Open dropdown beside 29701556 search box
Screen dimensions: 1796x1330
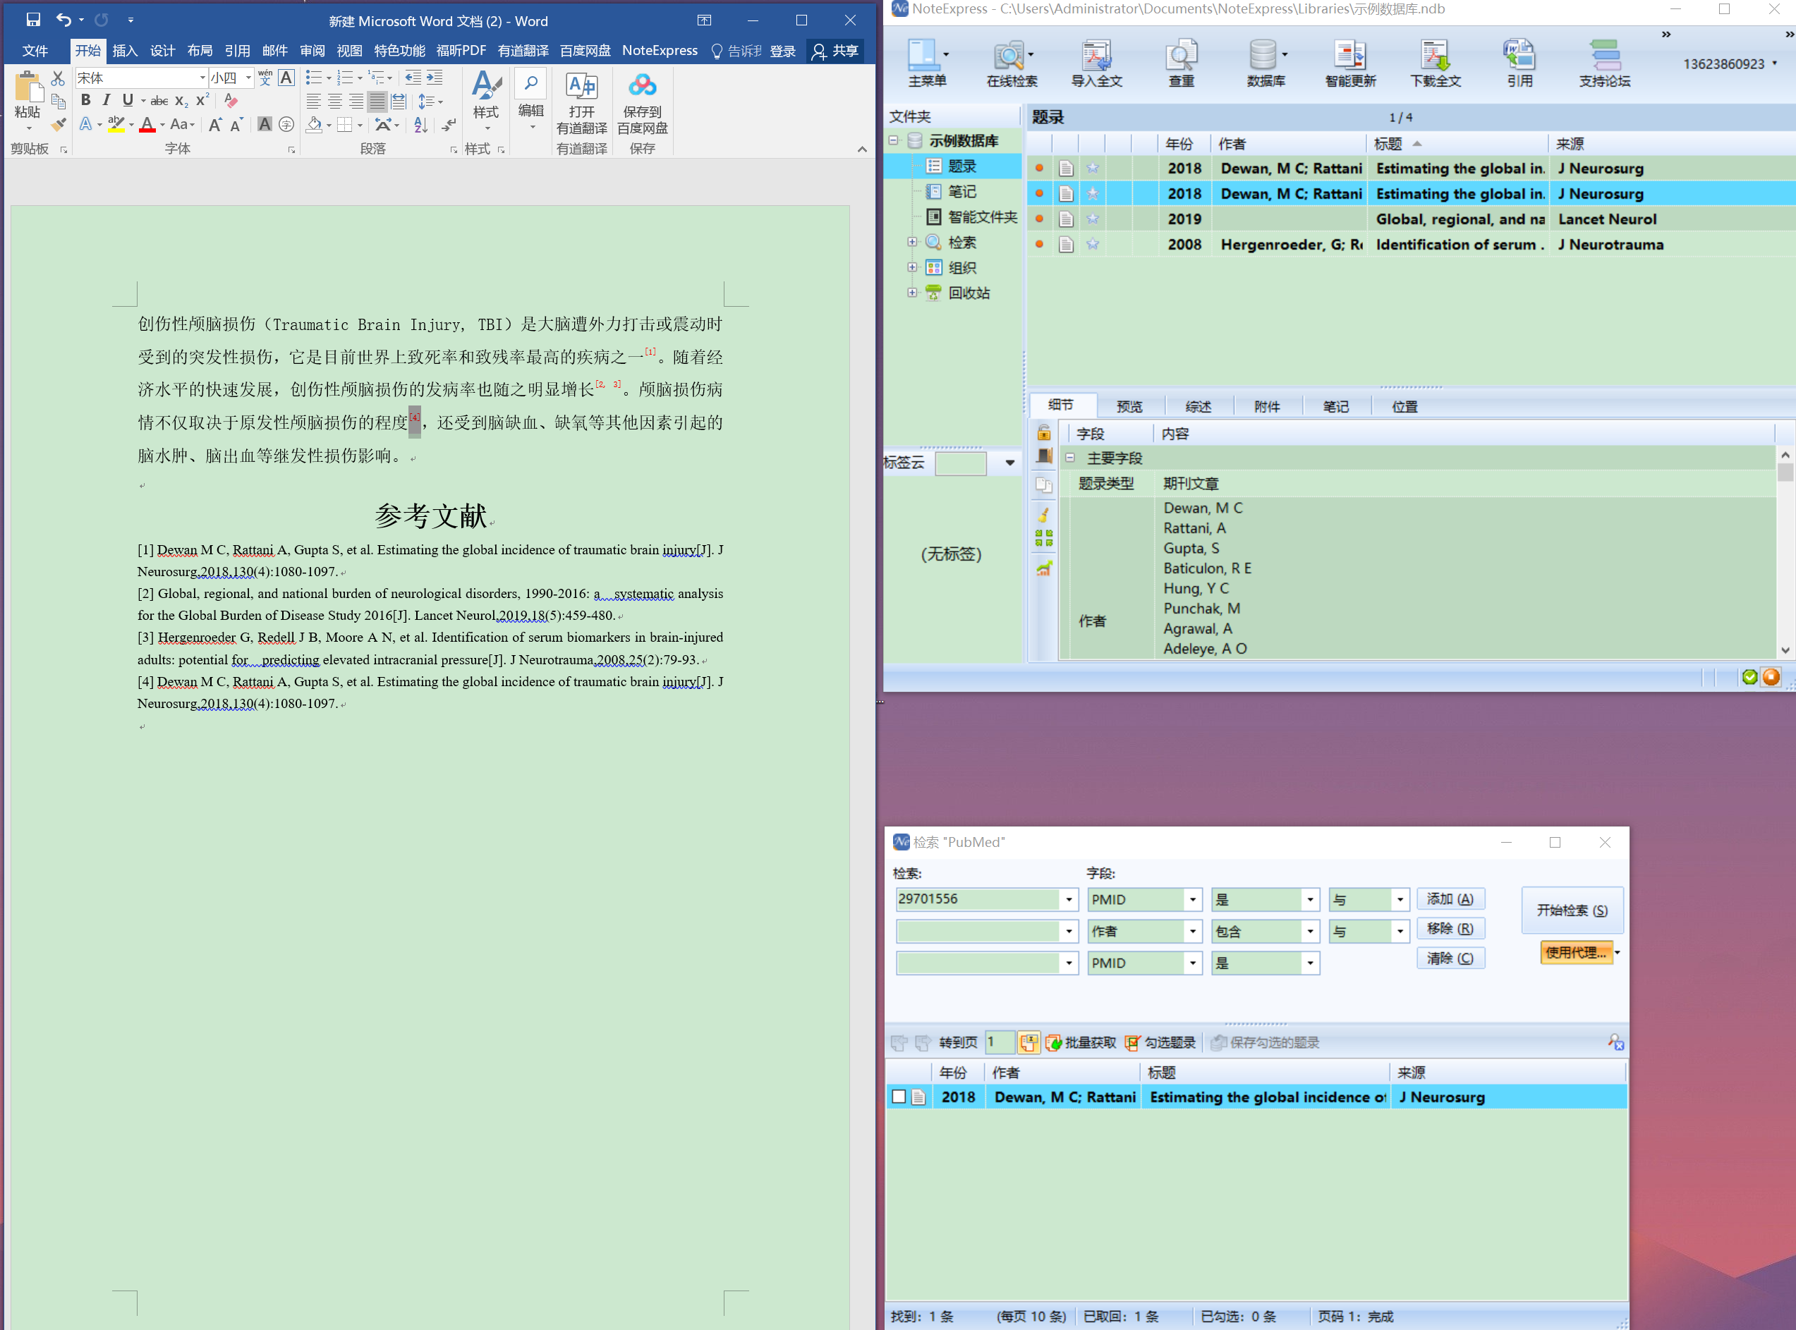click(1069, 899)
